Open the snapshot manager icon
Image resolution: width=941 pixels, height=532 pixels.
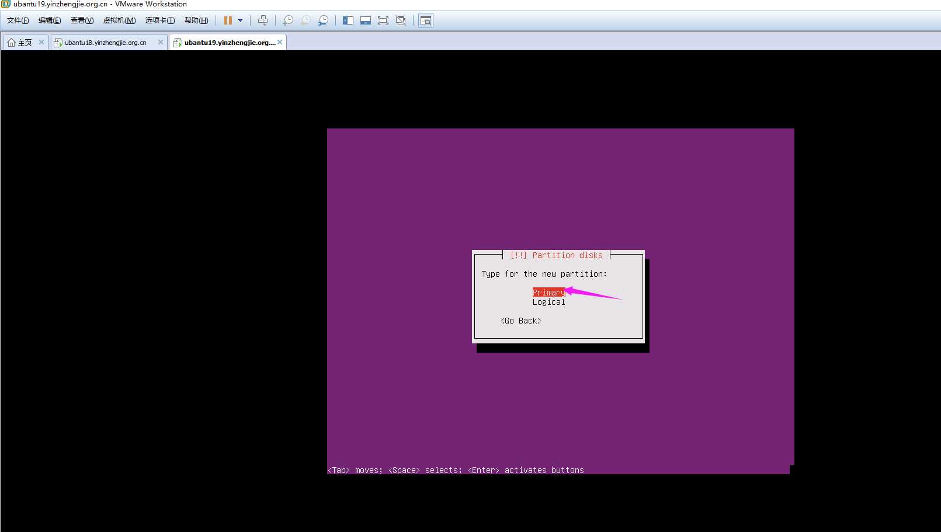pyautogui.click(x=323, y=20)
